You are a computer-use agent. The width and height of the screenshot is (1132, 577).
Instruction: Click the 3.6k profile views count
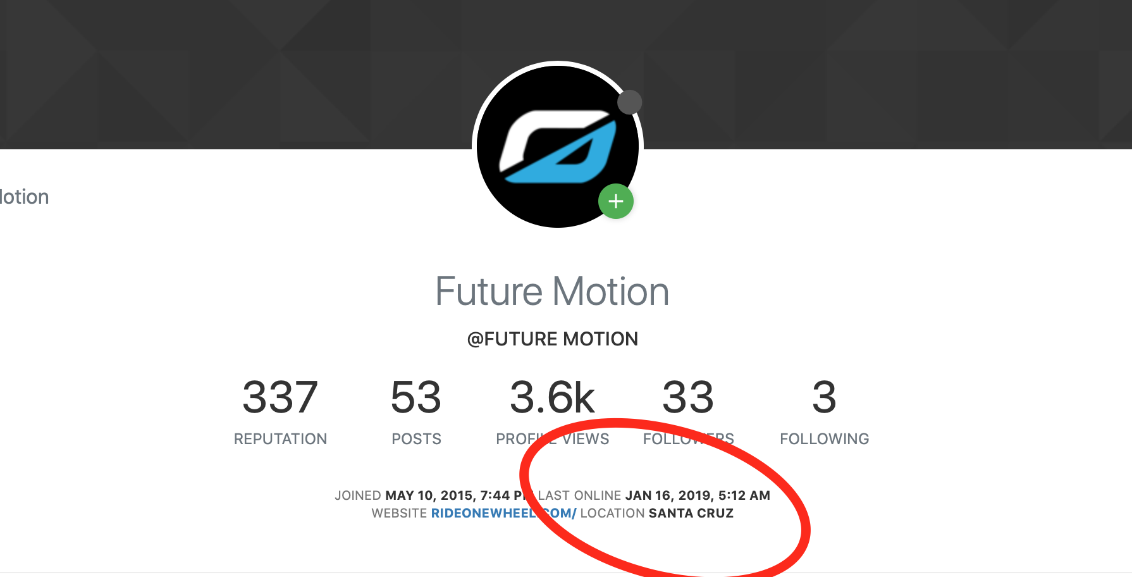pyautogui.click(x=552, y=397)
